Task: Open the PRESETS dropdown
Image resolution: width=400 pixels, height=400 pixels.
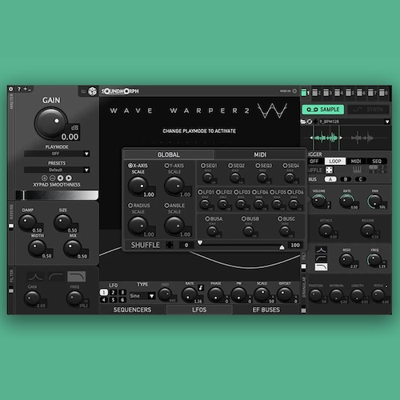Action: point(57,170)
